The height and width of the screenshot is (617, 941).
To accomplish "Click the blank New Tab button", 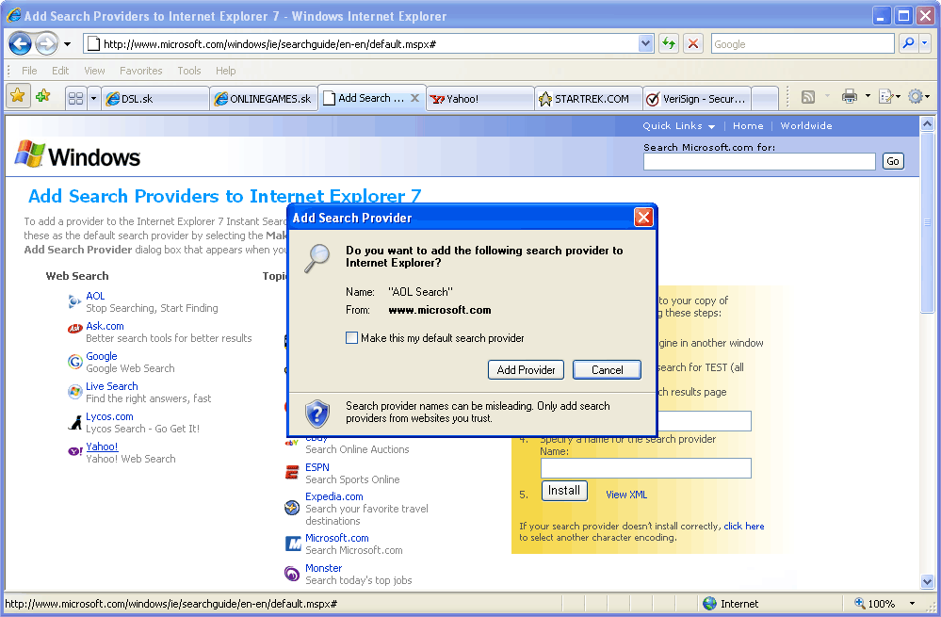I will (x=765, y=98).
